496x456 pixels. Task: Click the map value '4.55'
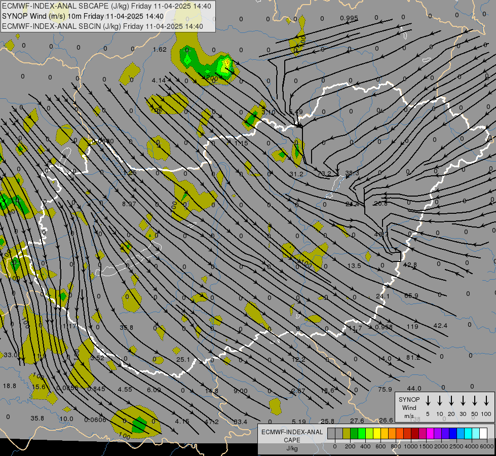[x=125, y=389]
